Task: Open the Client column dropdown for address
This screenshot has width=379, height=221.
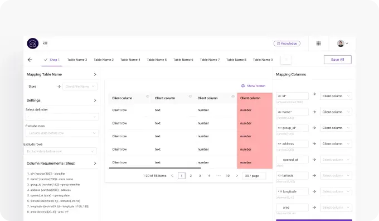Action: pos(336,144)
